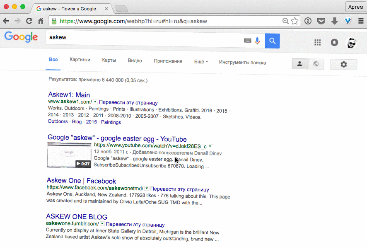367x247 pixels.
Task: Click the Pocket extension icon
Action: click(321, 21)
